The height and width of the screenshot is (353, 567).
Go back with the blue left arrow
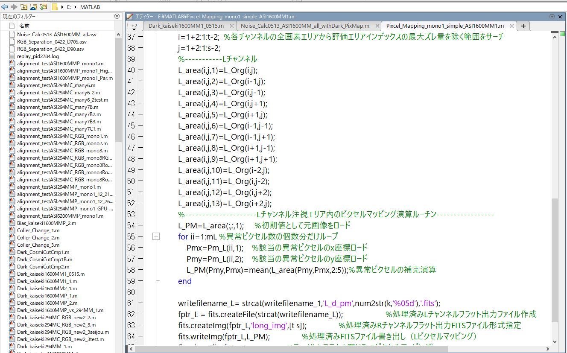4,7
